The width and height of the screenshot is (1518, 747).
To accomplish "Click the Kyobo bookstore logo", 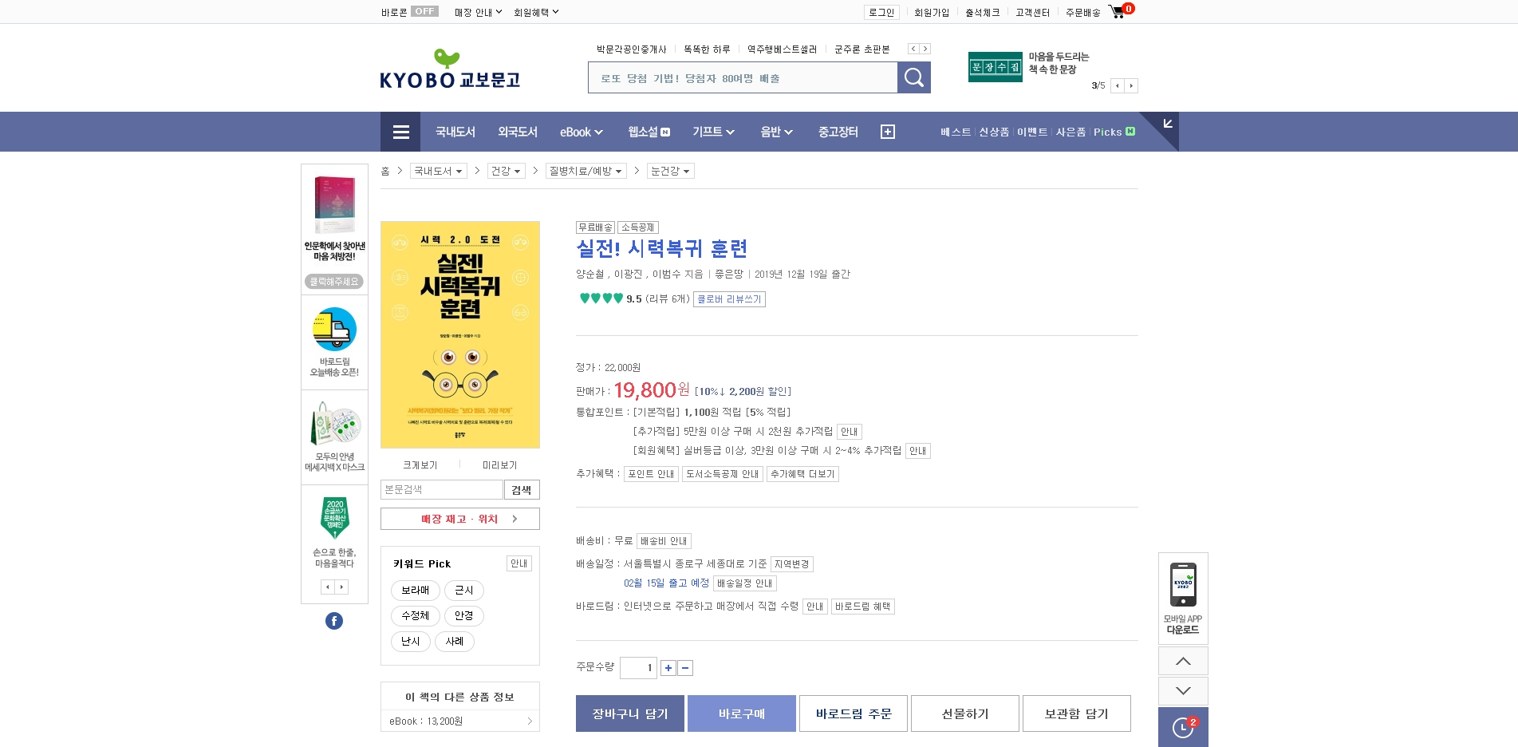I will tap(450, 69).
